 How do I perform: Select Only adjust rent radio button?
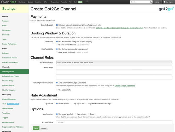click(71, 104)
